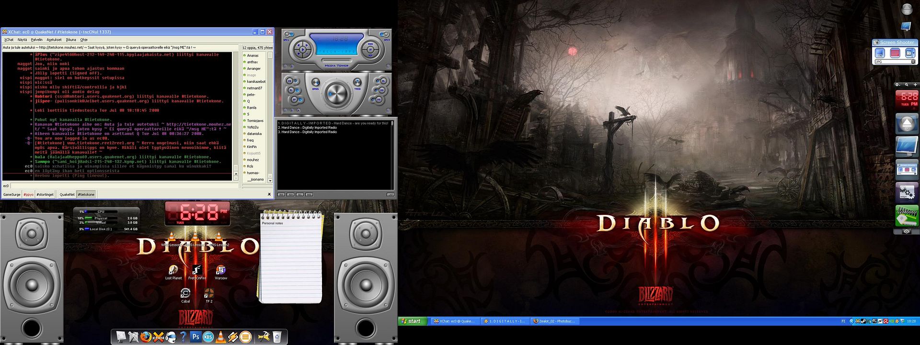This screenshot has width=920, height=345.
Task: Toggle the REP repeat button on player
Action: click(382, 90)
